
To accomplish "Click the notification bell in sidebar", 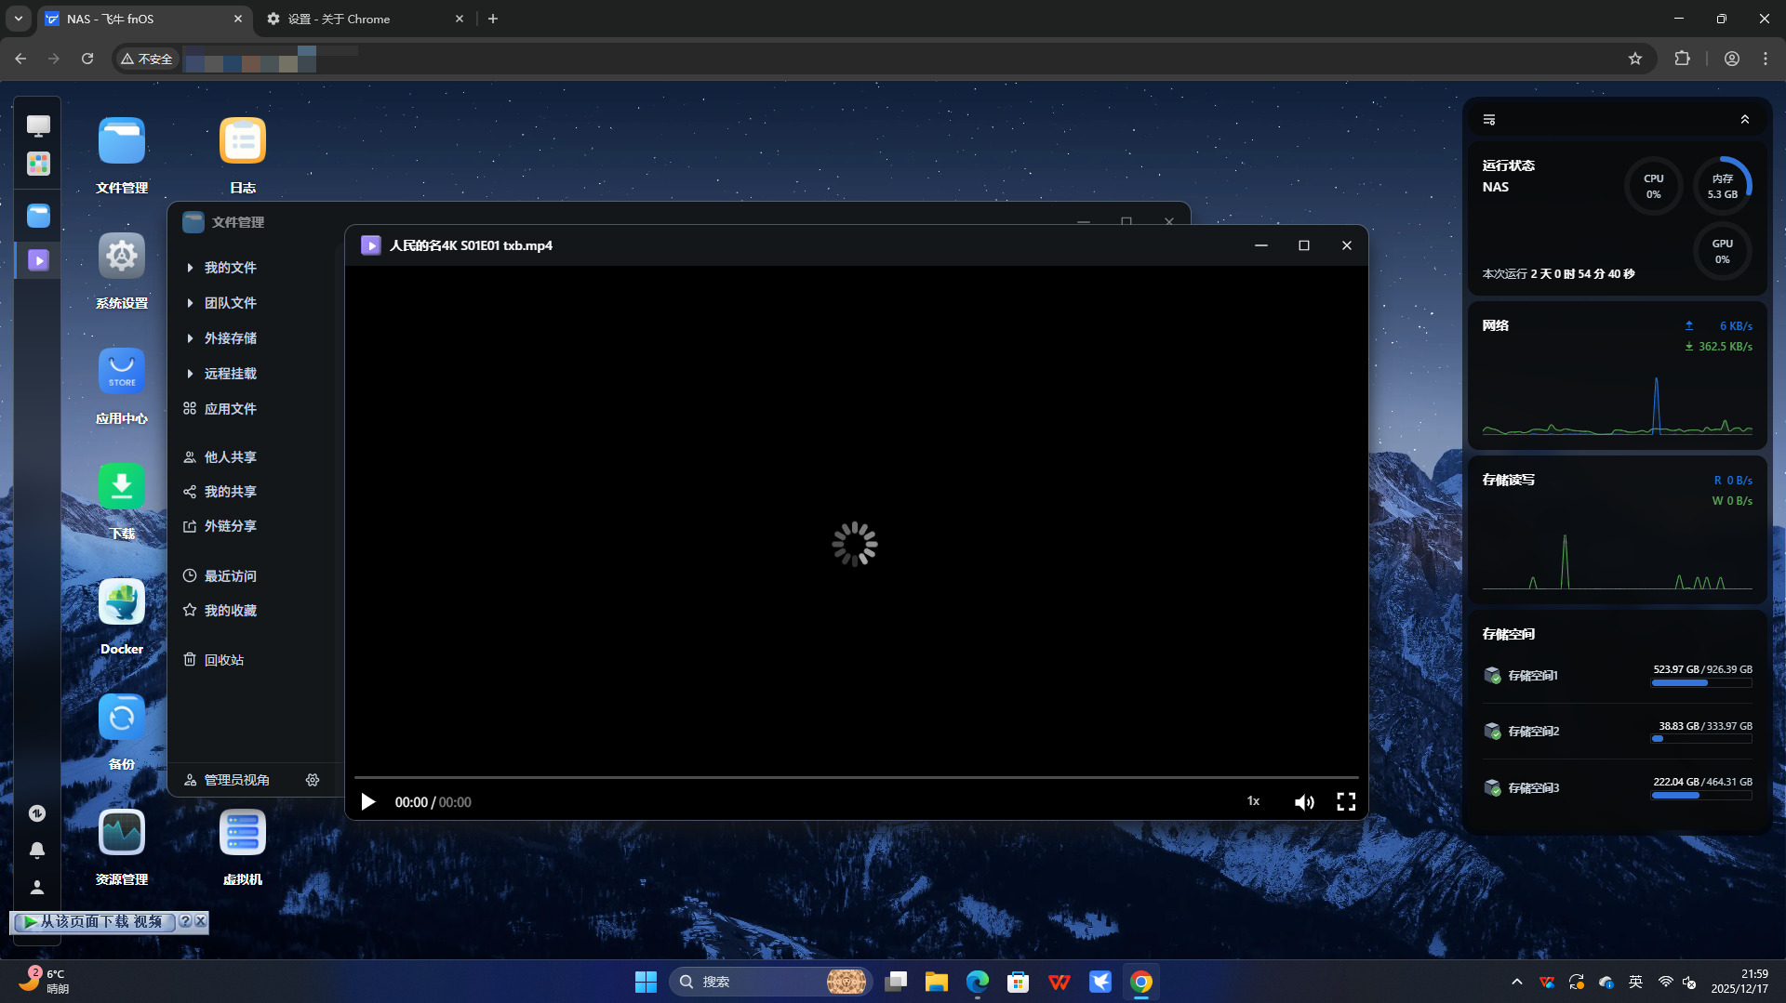I will [37, 850].
